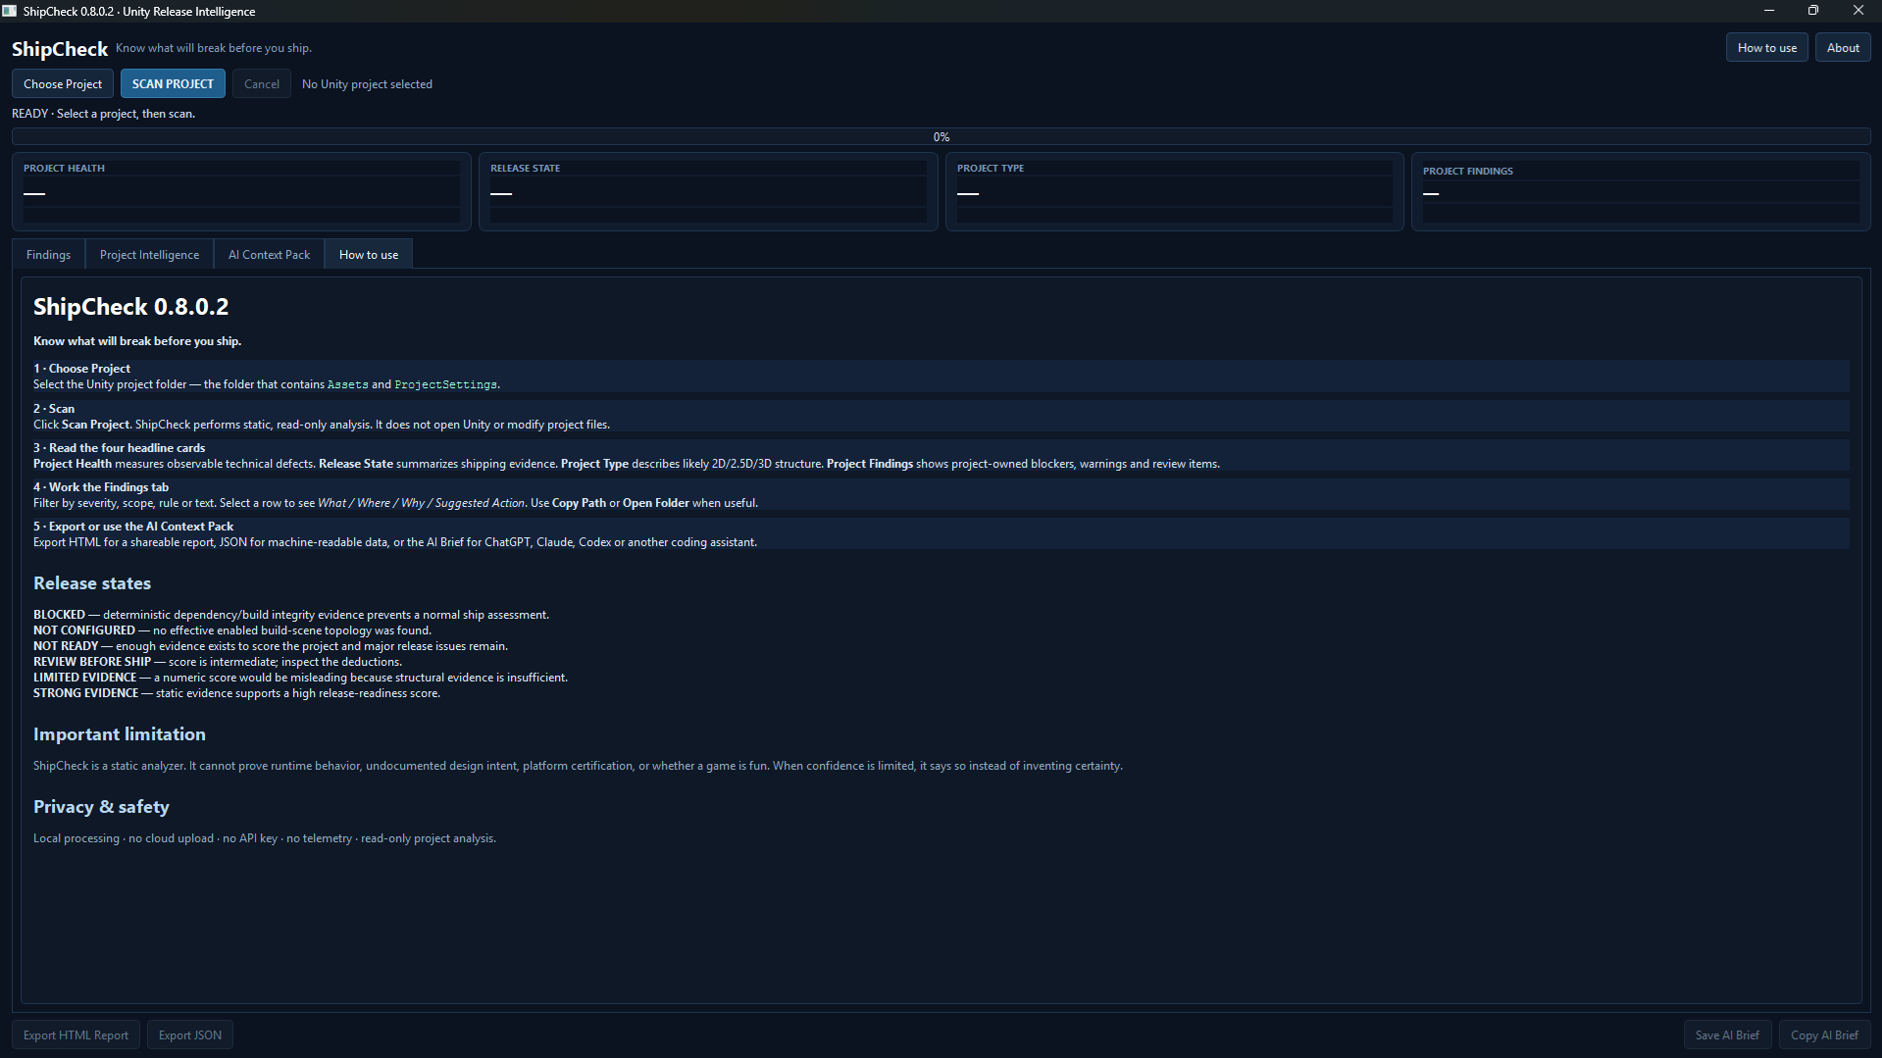Viewport: 1882px width, 1058px height.
Task: Click the 'NOT CONFIGURED' release state line
Action: pos(232,630)
